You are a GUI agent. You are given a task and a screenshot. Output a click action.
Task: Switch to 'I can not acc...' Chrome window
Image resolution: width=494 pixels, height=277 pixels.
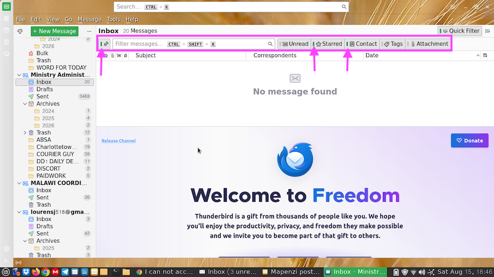coord(165,272)
